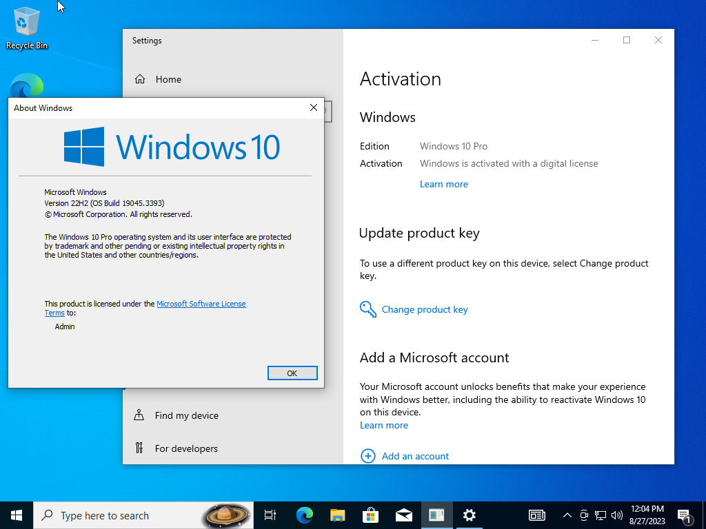Click Add an account
Screen dimensions: 706x529
tap(405, 456)
